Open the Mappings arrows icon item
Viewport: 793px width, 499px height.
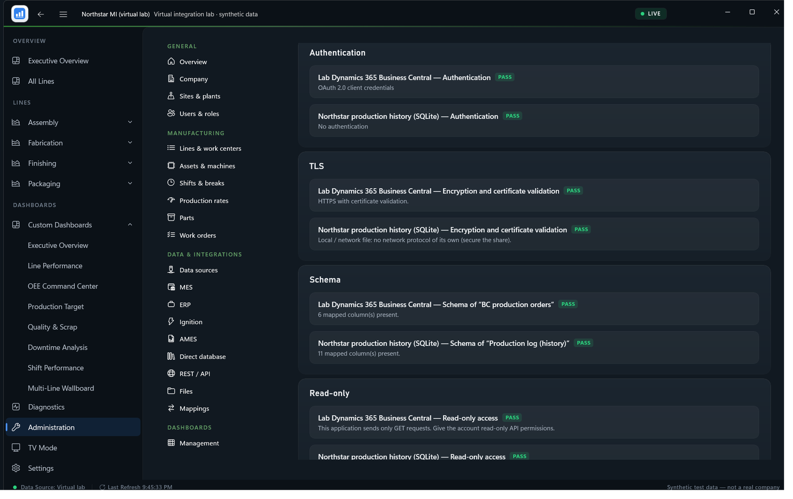(171, 408)
